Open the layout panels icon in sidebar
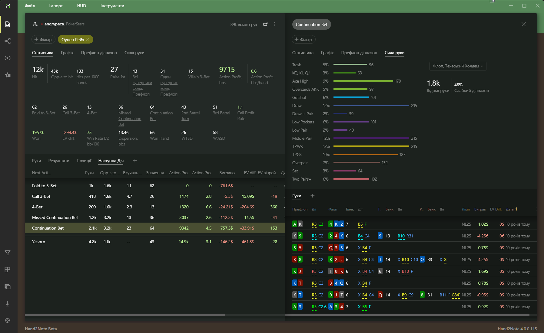 (x=8, y=269)
